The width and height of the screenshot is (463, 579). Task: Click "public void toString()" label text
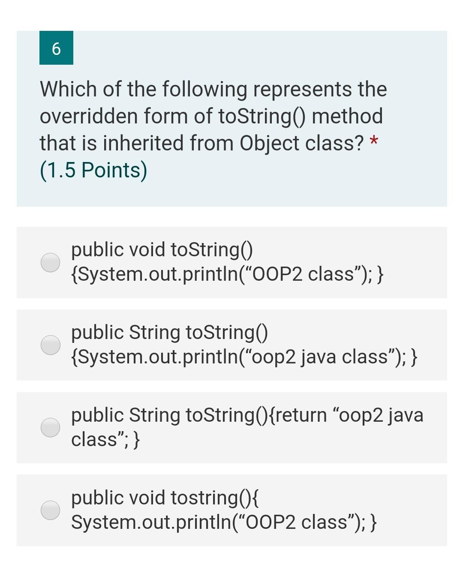tap(162, 249)
